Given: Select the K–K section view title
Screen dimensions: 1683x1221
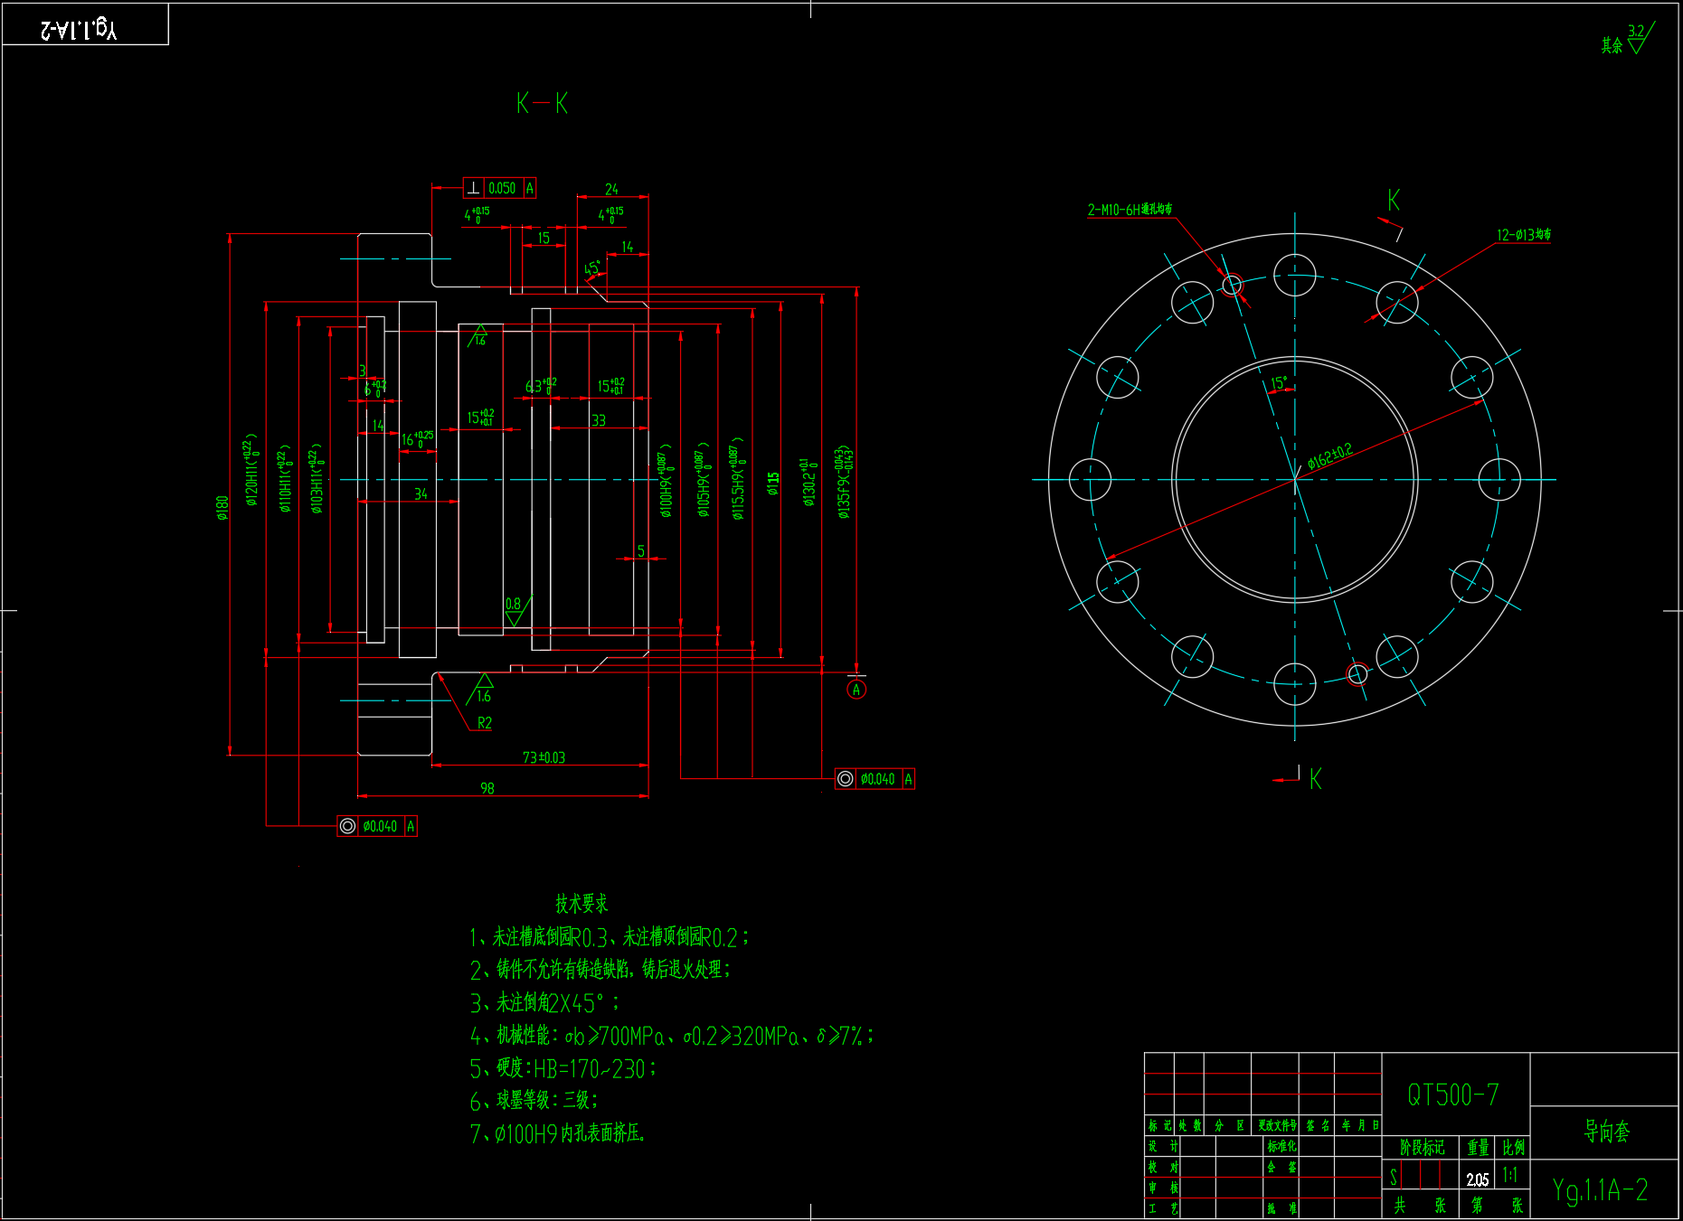Looking at the screenshot, I should pos(542,104).
